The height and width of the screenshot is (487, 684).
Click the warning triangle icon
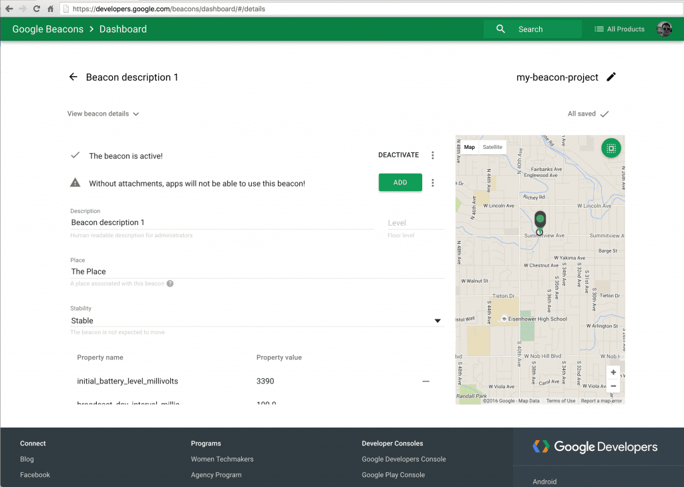[75, 182]
